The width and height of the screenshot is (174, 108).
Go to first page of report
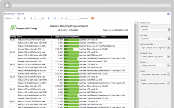(25, 18)
